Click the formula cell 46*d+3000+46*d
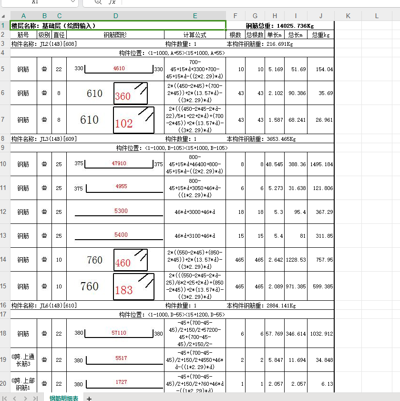Image resolution: width=400 pixels, height=401 pixels. (195, 212)
